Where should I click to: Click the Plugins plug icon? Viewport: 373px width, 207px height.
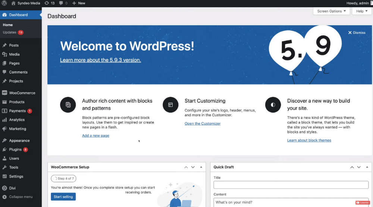4,149
